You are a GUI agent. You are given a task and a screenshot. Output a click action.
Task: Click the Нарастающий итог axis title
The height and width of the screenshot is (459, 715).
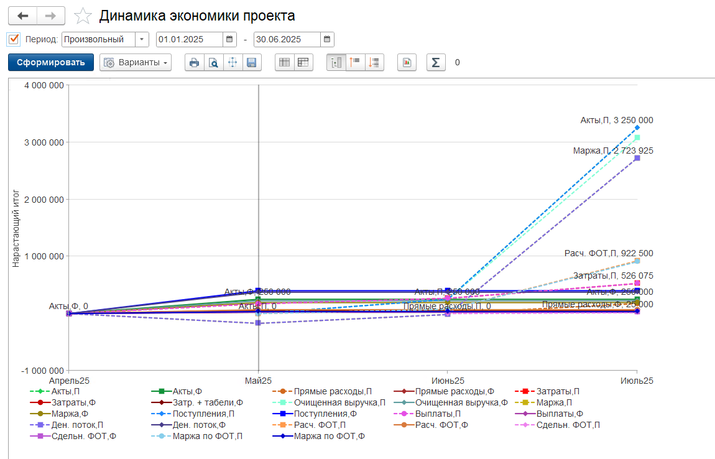(16, 228)
